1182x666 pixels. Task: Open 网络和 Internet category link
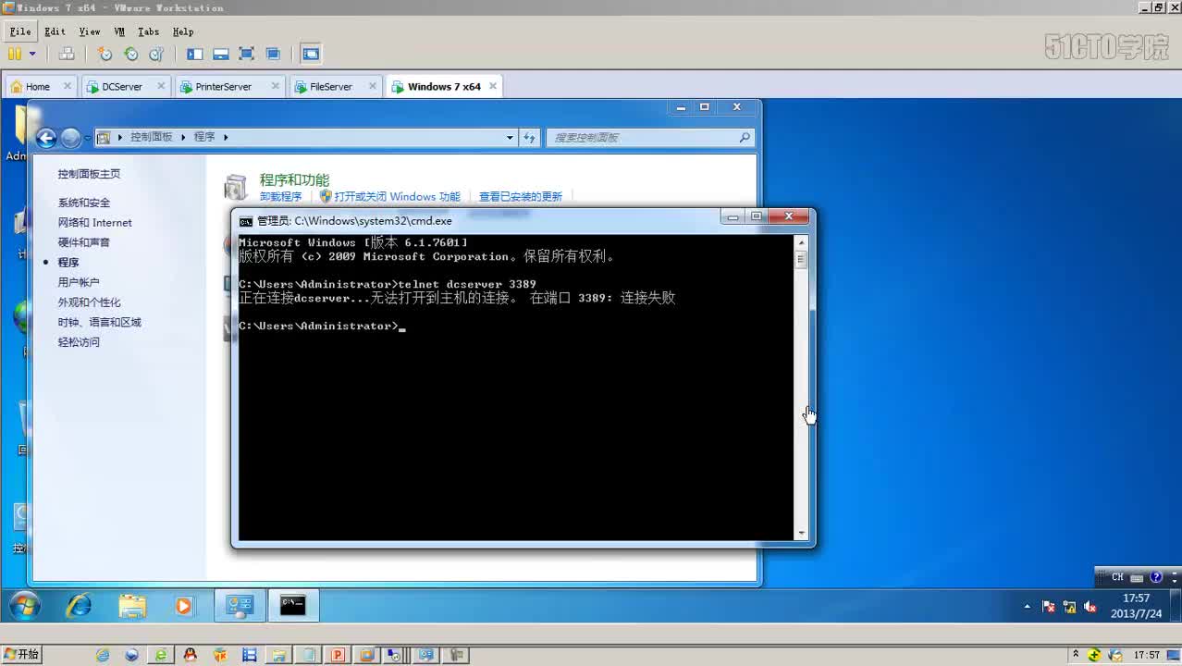[x=94, y=223]
